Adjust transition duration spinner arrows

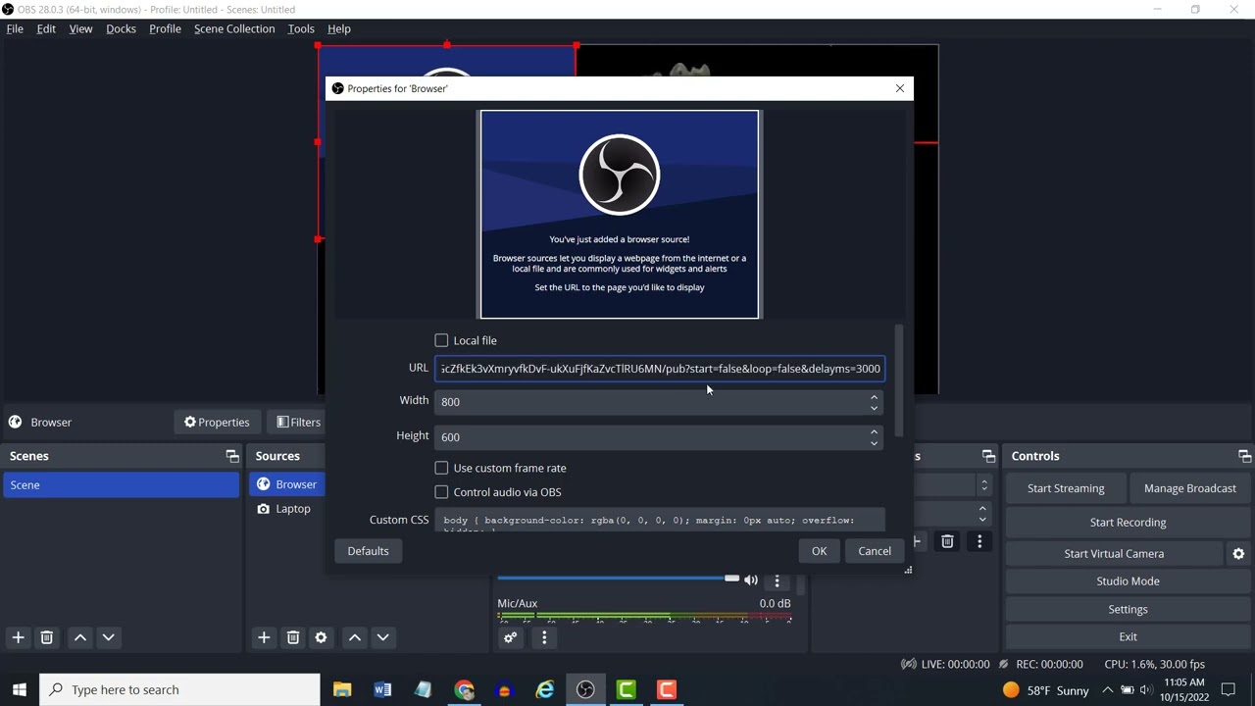[982, 513]
